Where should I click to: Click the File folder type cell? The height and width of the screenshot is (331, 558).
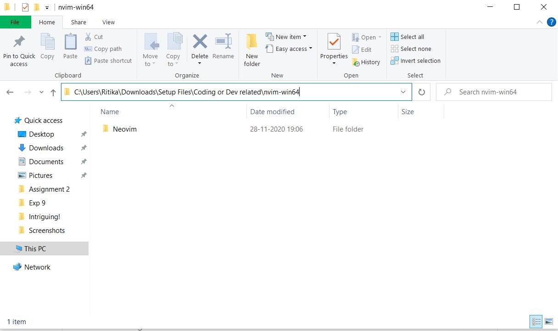point(348,129)
